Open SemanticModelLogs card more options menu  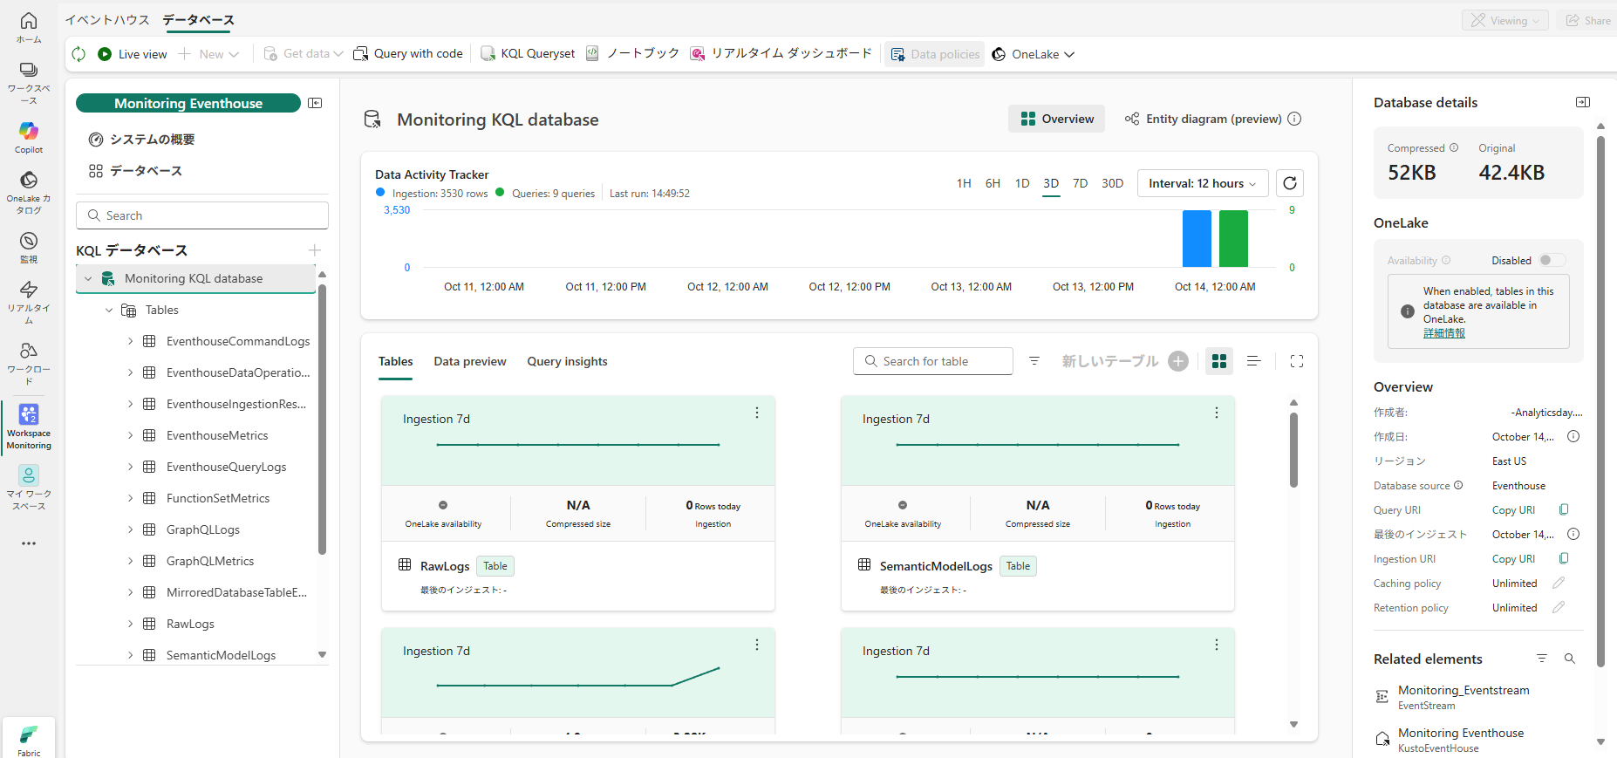tap(1217, 413)
